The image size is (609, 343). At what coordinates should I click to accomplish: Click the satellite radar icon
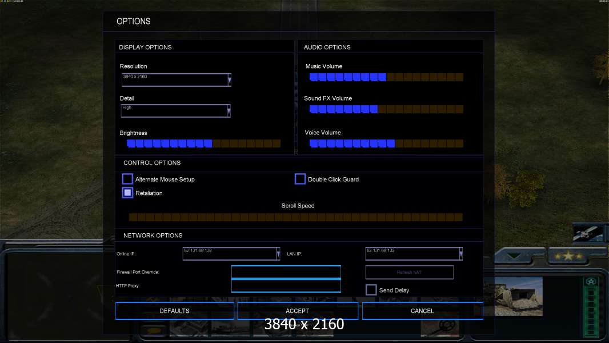587,232
